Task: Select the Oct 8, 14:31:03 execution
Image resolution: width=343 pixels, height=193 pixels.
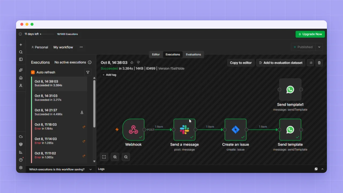Action: pyautogui.click(x=59, y=98)
